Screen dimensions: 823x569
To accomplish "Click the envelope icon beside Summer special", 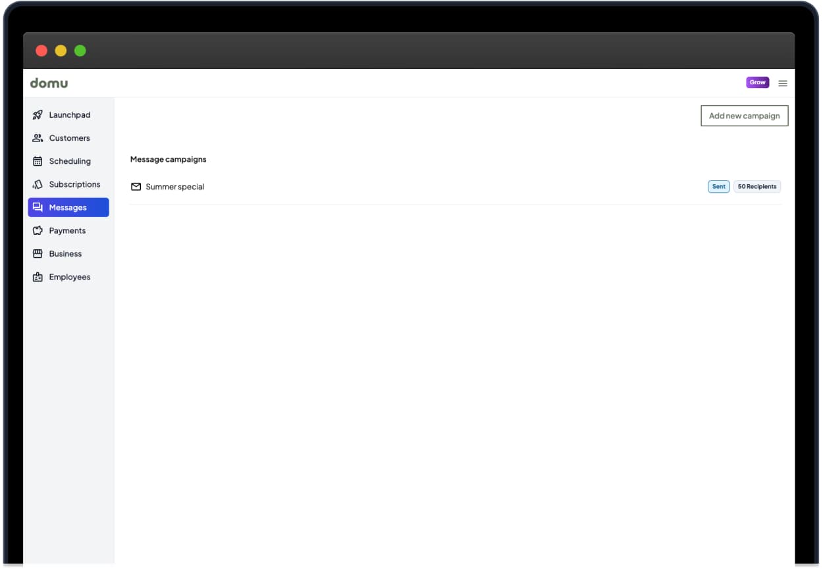I will [x=136, y=186].
